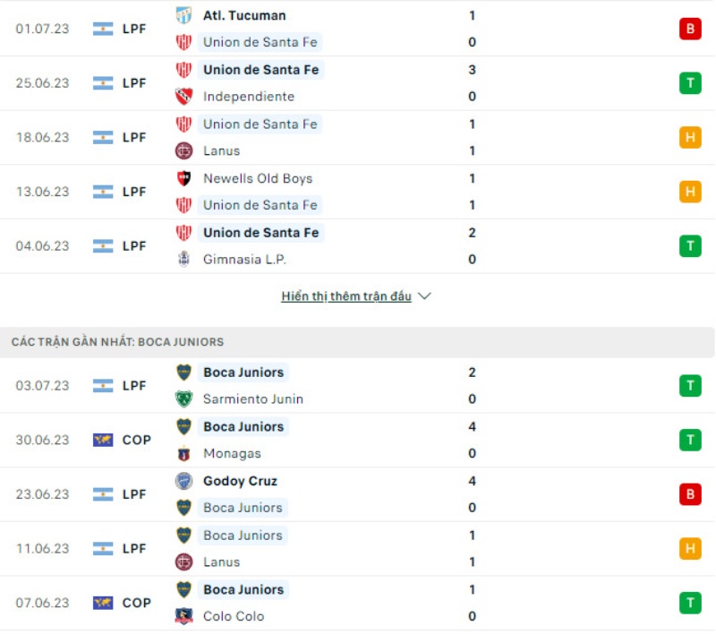Click the Monagas club crest
The width and height of the screenshot is (716, 634).
[183, 454]
